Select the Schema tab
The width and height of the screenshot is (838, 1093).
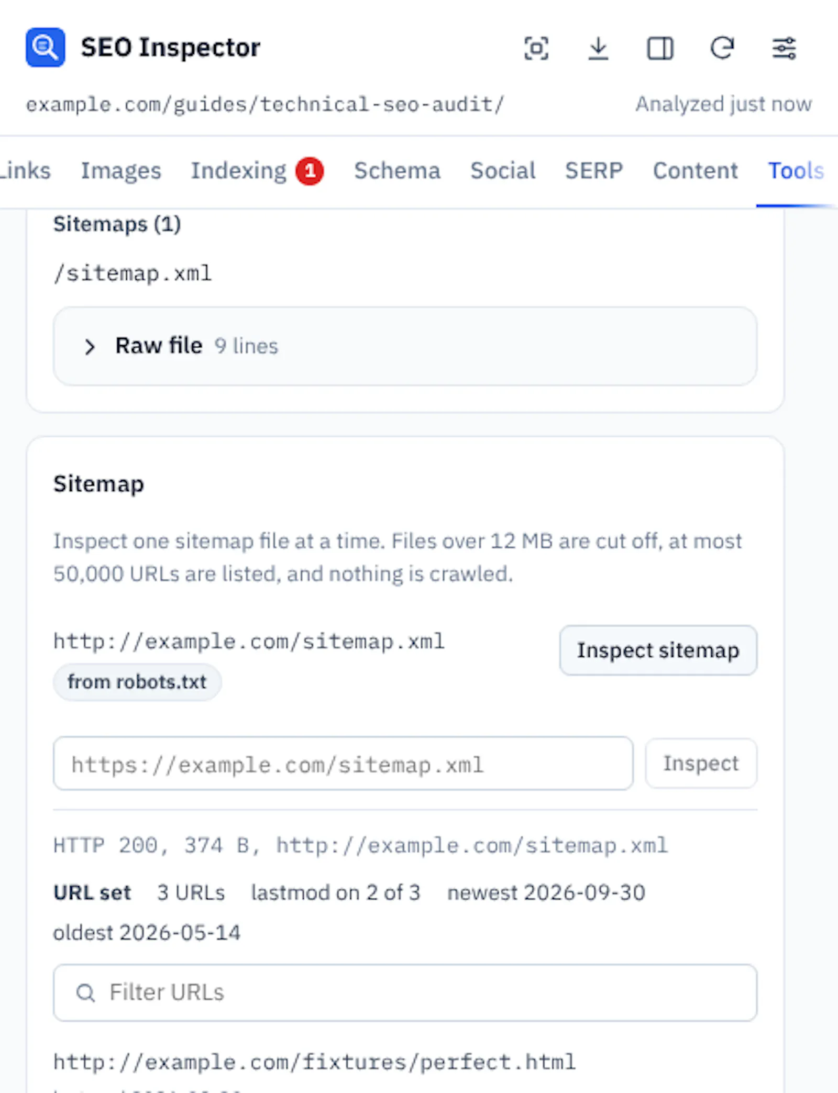coord(397,171)
